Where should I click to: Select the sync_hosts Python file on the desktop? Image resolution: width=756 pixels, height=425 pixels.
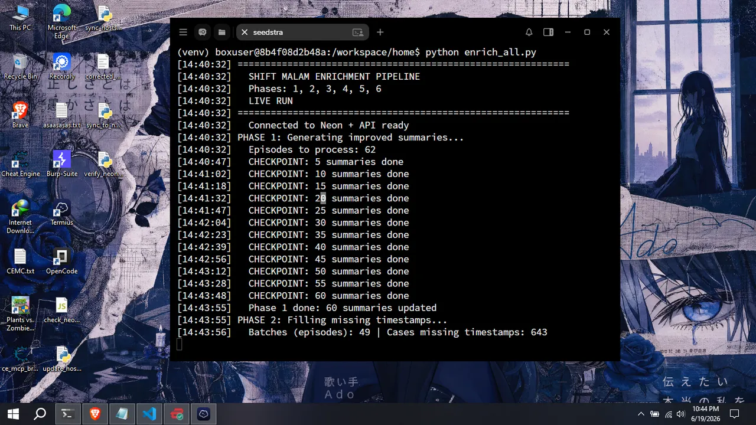click(104, 18)
